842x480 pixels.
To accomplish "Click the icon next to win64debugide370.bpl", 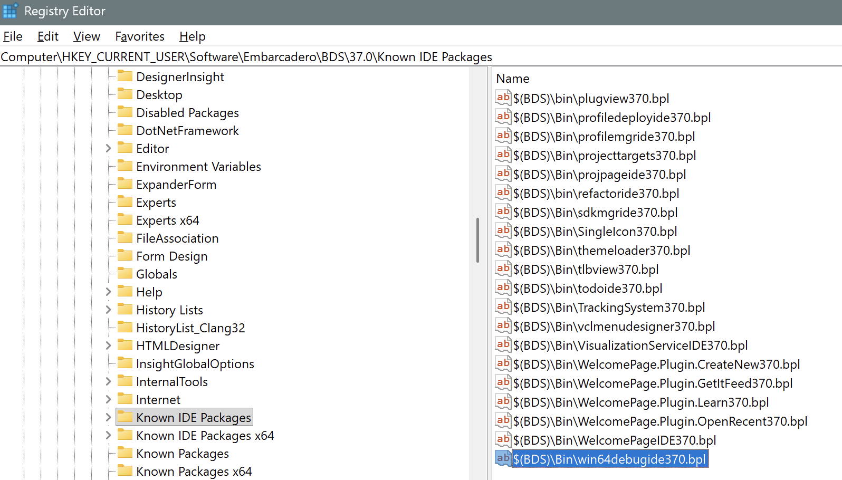I will coord(503,458).
